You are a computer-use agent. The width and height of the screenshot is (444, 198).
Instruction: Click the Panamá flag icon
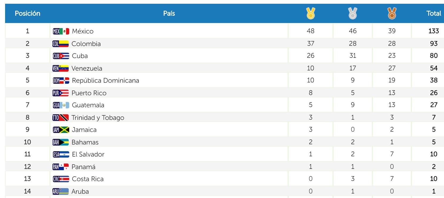(x=61, y=167)
